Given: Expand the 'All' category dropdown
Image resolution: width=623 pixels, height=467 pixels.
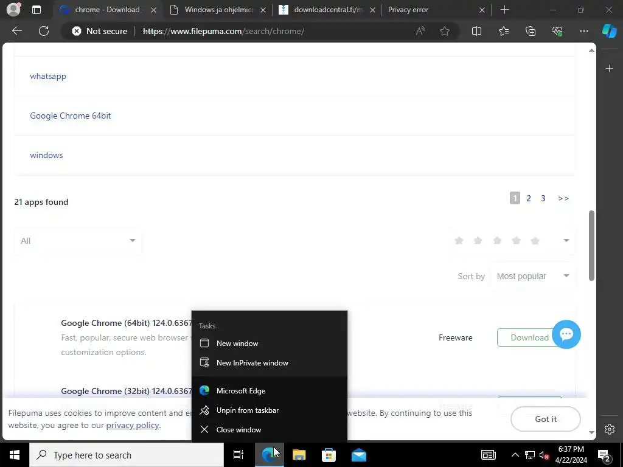Looking at the screenshot, I should click(78, 241).
